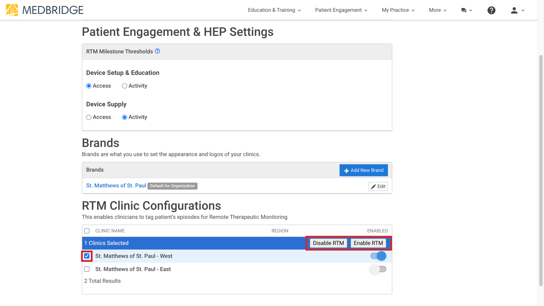544x306 pixels.
Task: Select Access for Device Supply
Action: tap(89, 117)
